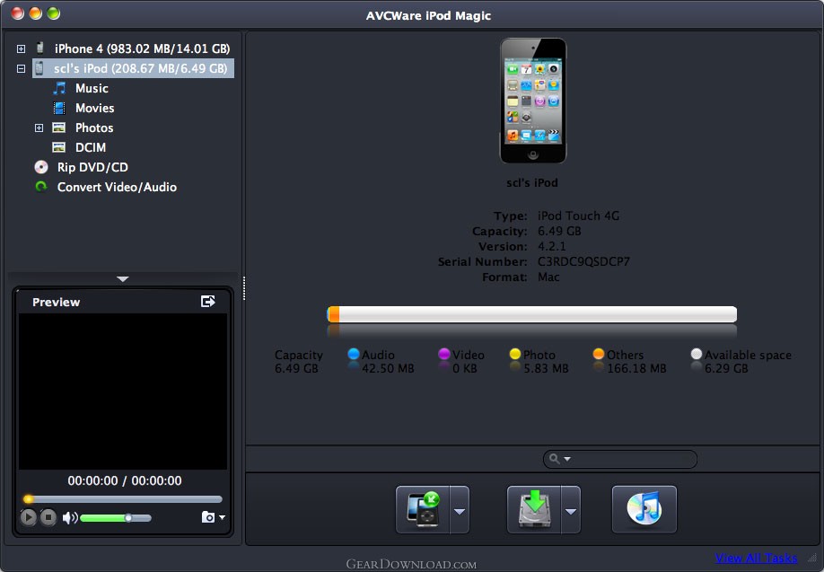Click the iPod Touch device image
The height and width of the screenshot is (572, 824).
tap(533, 101)
